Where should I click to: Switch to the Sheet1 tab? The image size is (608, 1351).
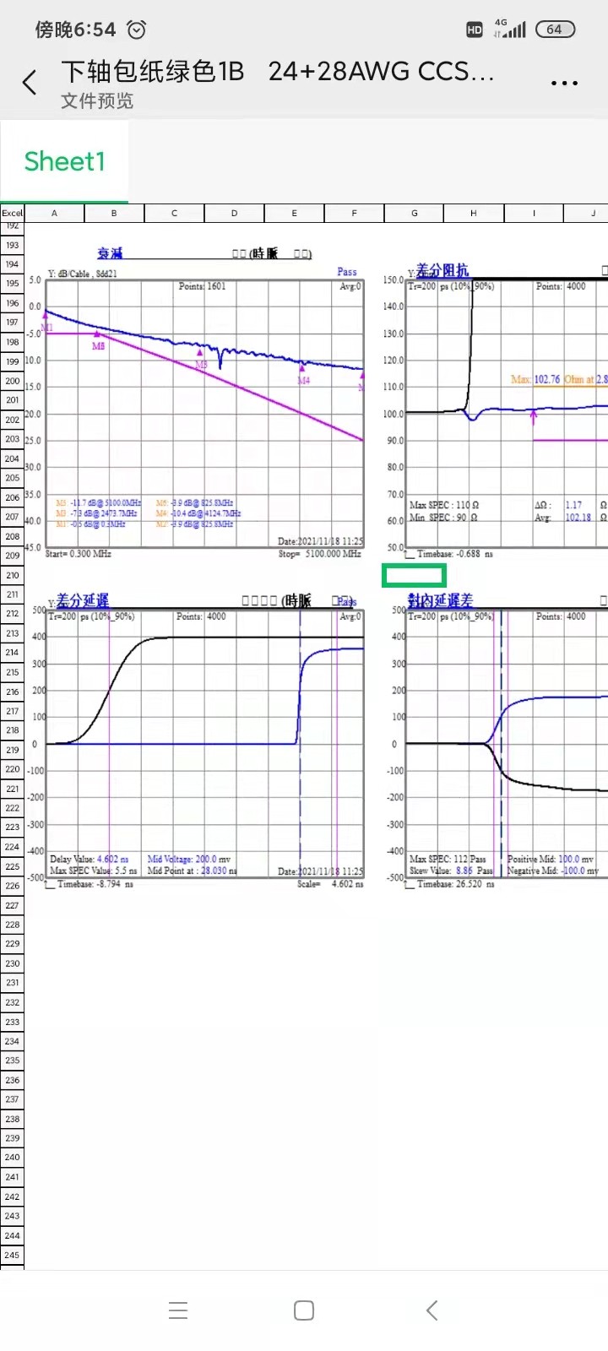[x=65, y=161]
